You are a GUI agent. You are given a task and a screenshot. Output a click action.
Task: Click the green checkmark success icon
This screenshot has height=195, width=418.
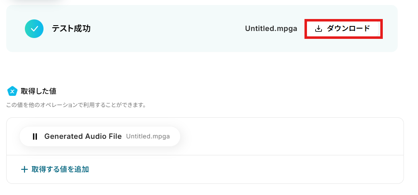pyautogui.click(x=34, y=29)
